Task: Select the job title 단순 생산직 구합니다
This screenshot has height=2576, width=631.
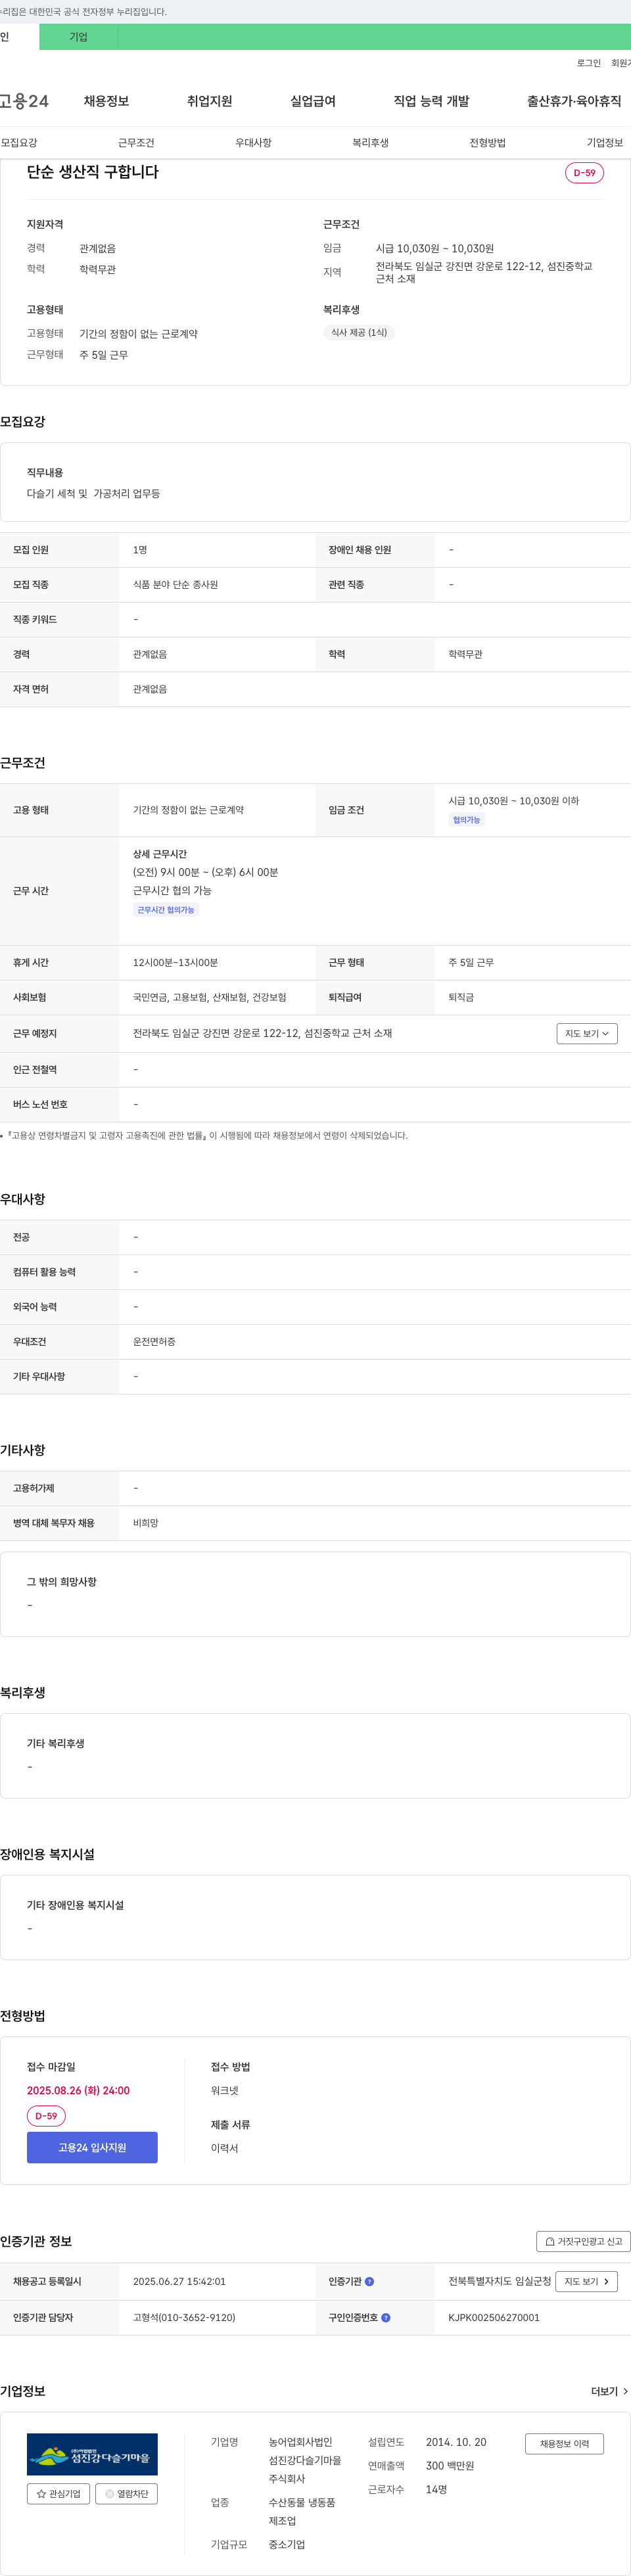Action: tap(92, 172)
